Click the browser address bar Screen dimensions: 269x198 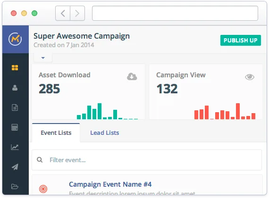pos(175,13)
